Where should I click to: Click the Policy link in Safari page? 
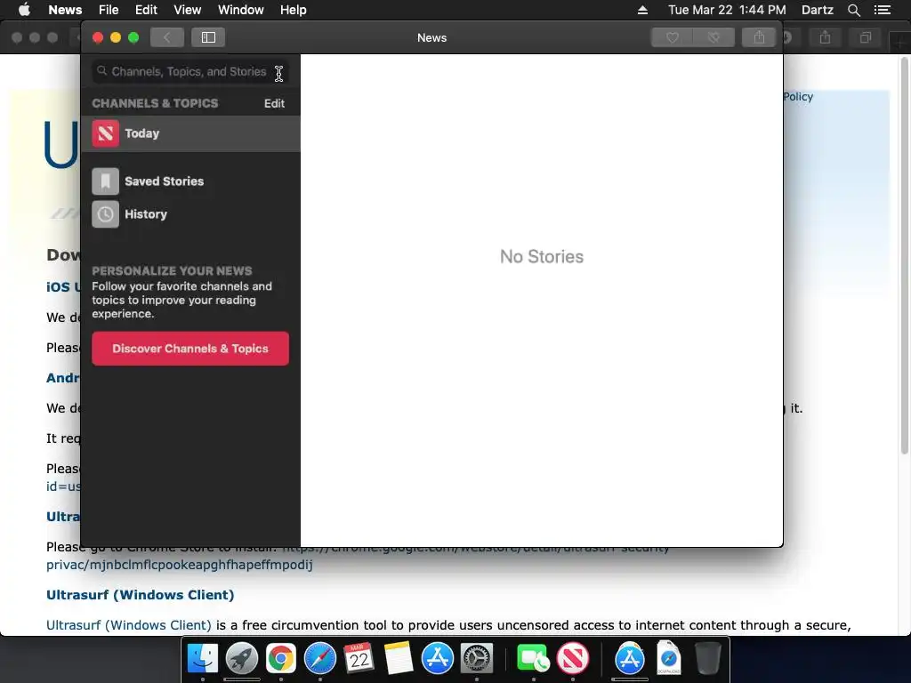tap(798, 96)
